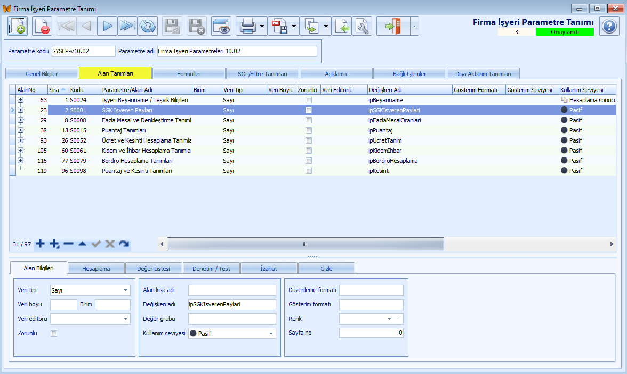Open the Veri tipi dropdown
The width and height of the screenshot is (627, 374).
point(126,290)
